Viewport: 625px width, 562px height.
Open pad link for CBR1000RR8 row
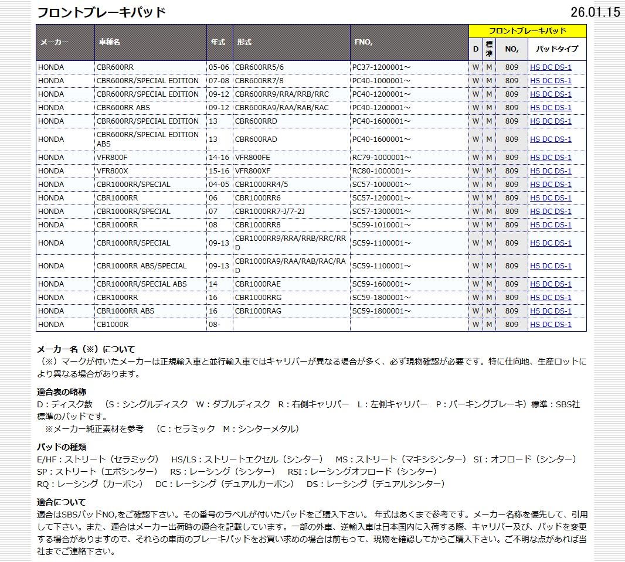click(551, 225)
